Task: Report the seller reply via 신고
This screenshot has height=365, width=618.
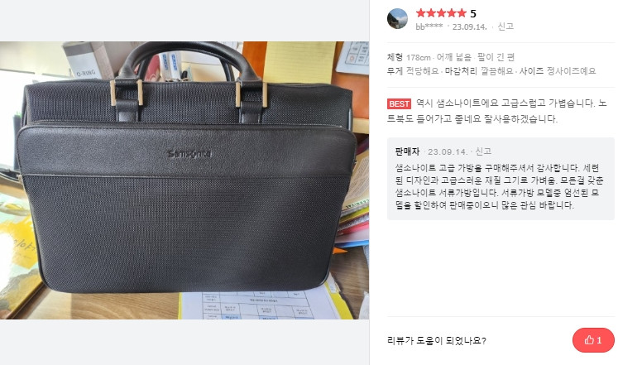Action: click(x=483, y=151)
